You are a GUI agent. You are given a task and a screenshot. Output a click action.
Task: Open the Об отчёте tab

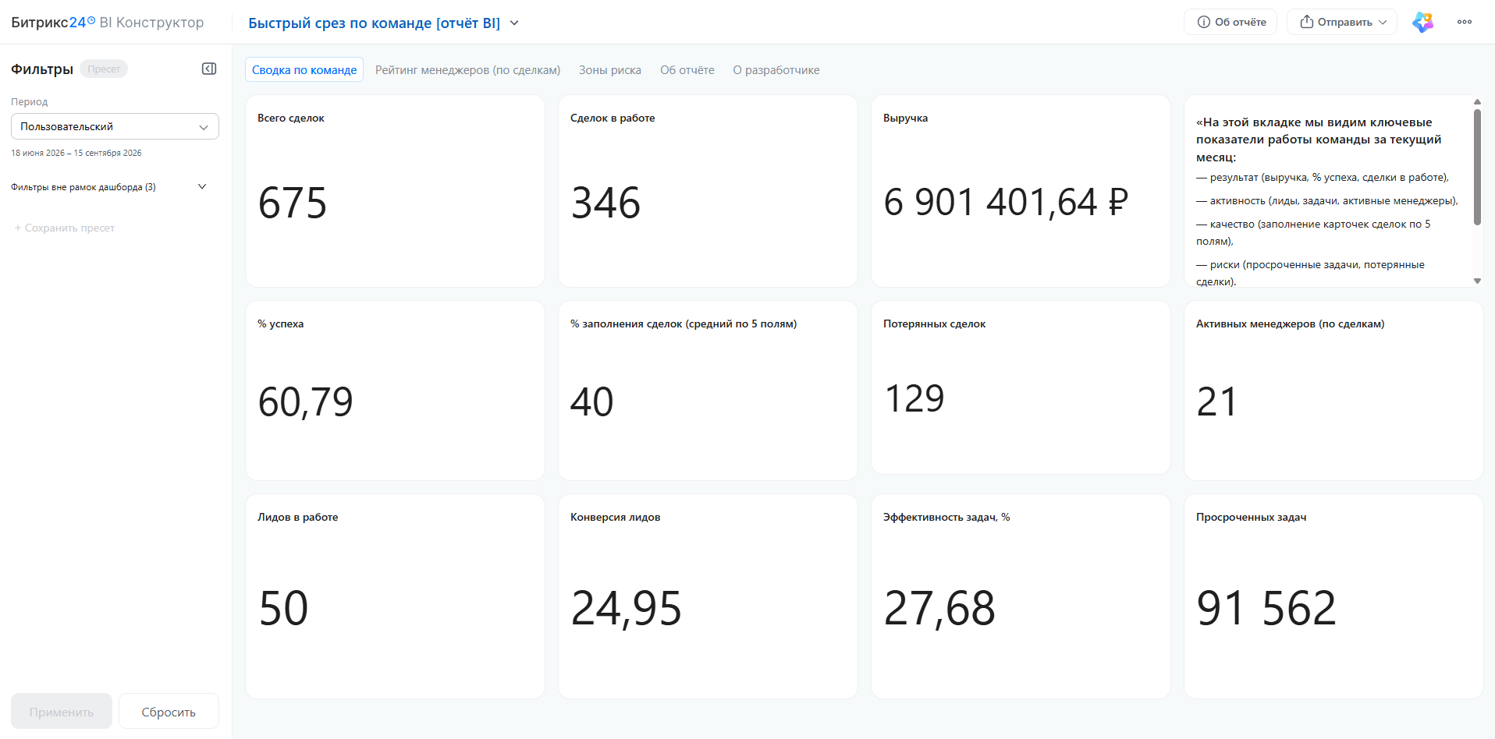pyautogui.click(x=687, y=70)
